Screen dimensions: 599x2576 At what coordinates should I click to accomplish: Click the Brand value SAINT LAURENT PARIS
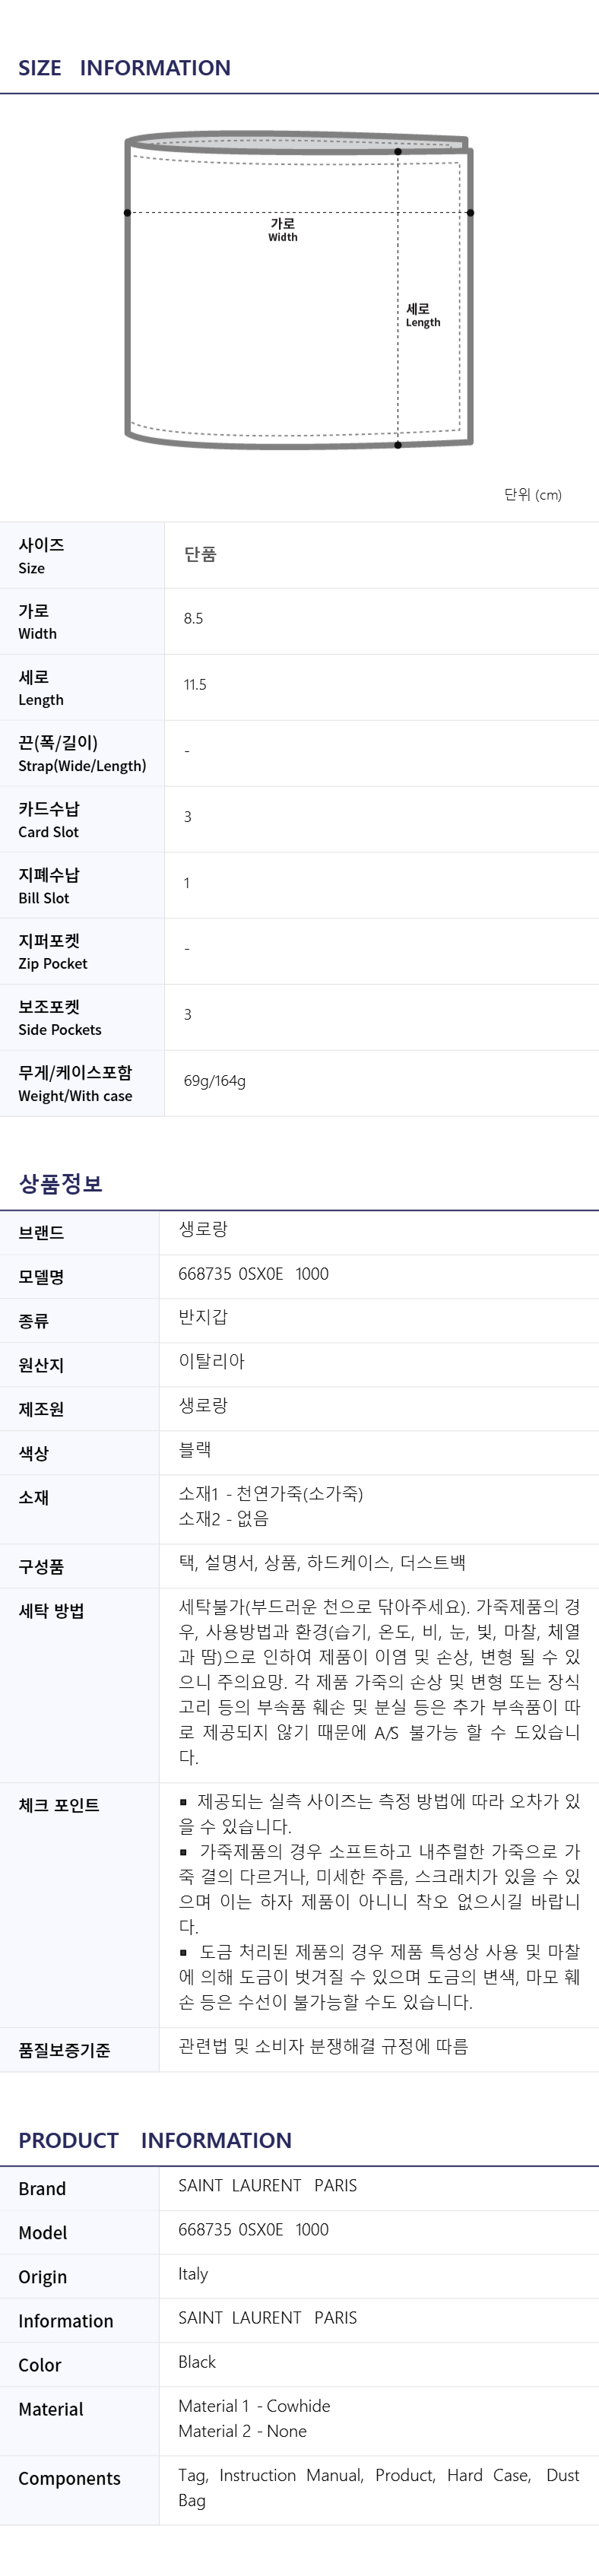[x=267, y=2186]
